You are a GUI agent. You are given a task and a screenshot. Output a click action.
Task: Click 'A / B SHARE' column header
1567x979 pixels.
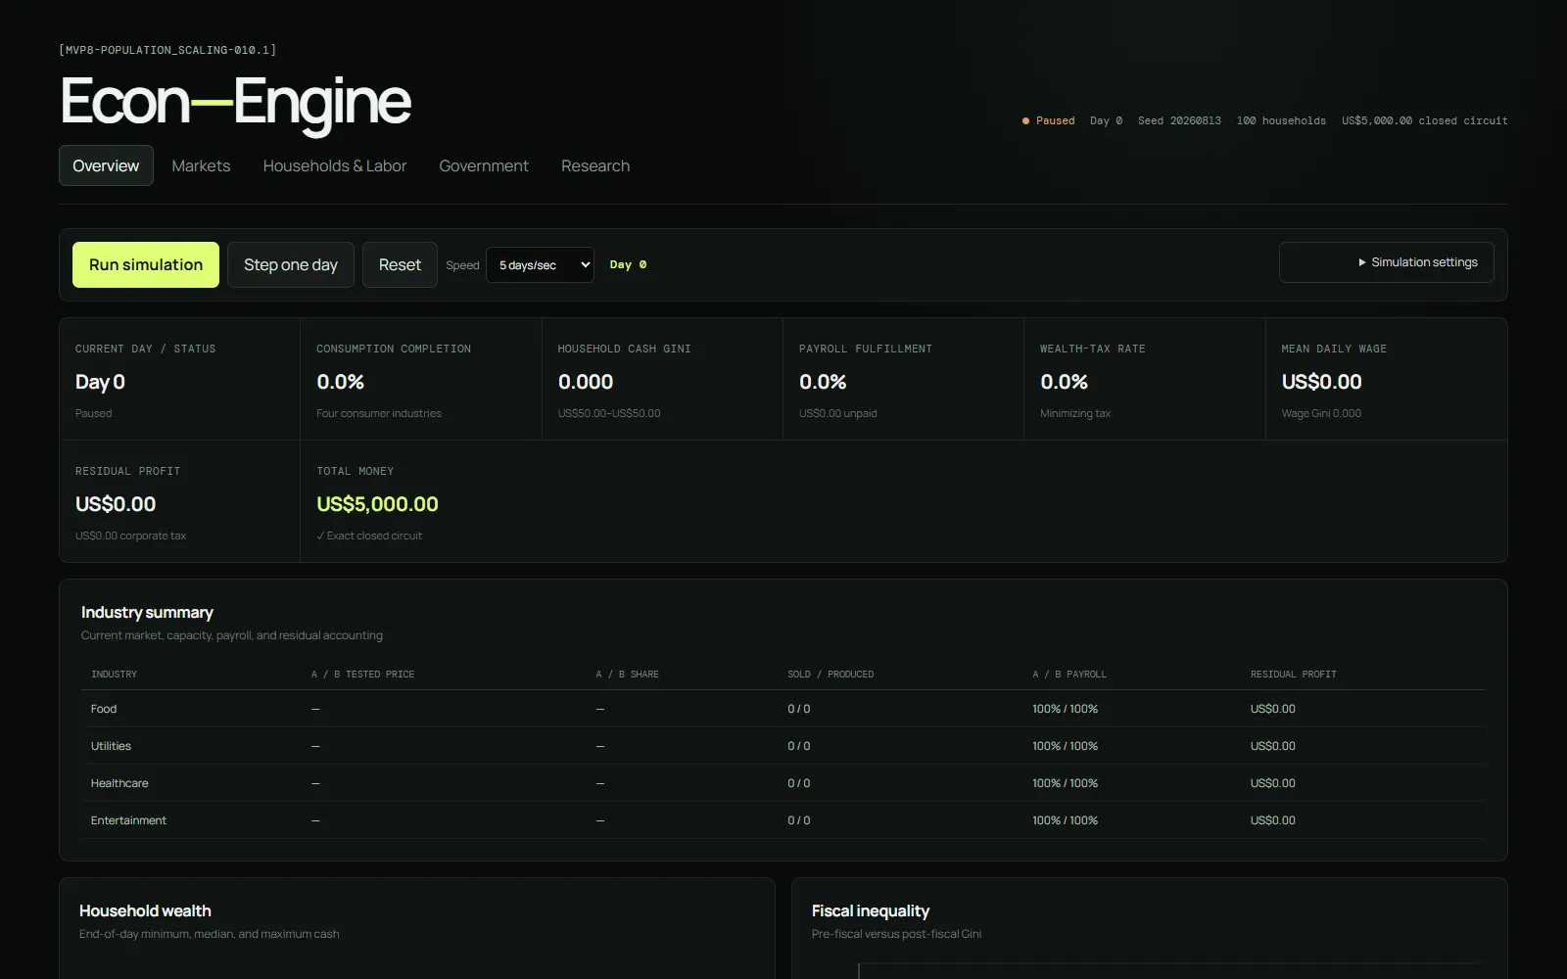(627, 675)
